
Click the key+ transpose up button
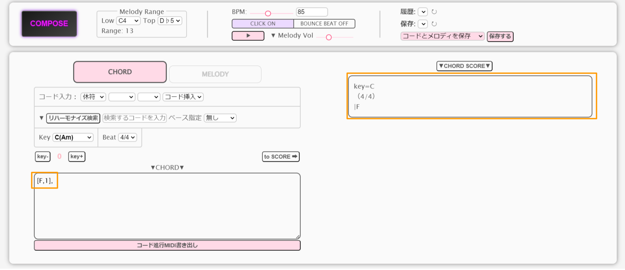[77, 157]
